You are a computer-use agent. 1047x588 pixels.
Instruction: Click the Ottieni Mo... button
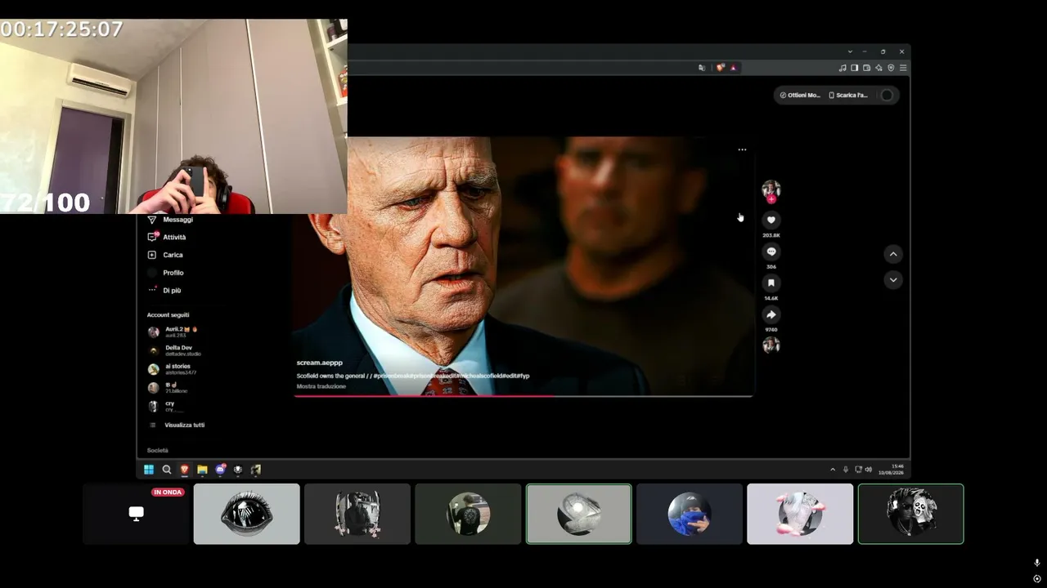click(800, 95)
